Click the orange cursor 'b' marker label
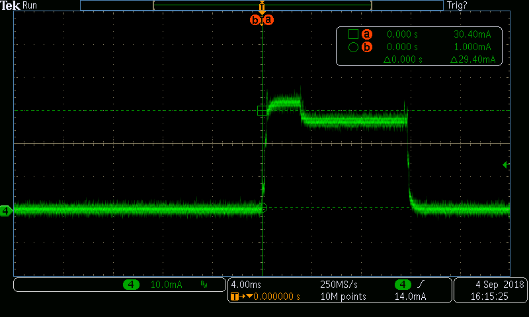Screen dimensions: 529x317 pyautogui.click(x=255, y=20)
